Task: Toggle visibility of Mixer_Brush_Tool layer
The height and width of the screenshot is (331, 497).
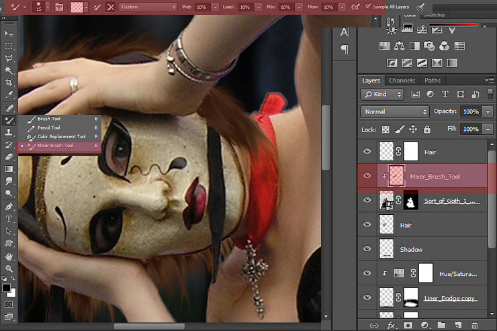Action: pos(367,176)
